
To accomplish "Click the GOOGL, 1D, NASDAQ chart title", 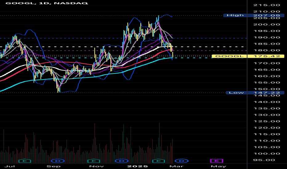I will (47, 3).
